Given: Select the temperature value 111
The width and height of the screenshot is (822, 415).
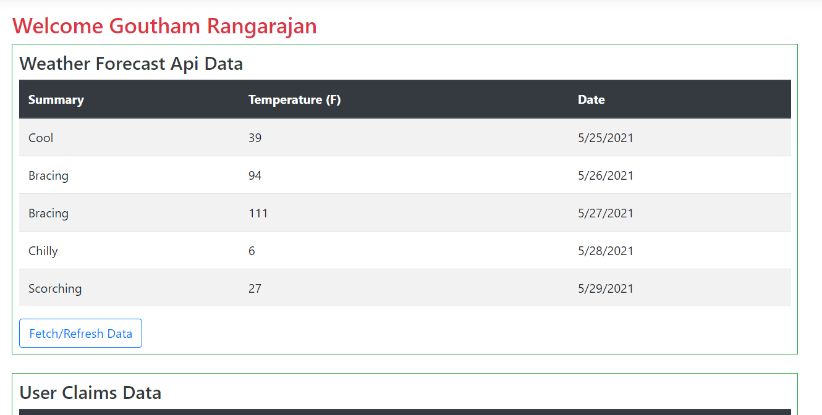Looking at the screenshot, I should click(x=258, y=213).
